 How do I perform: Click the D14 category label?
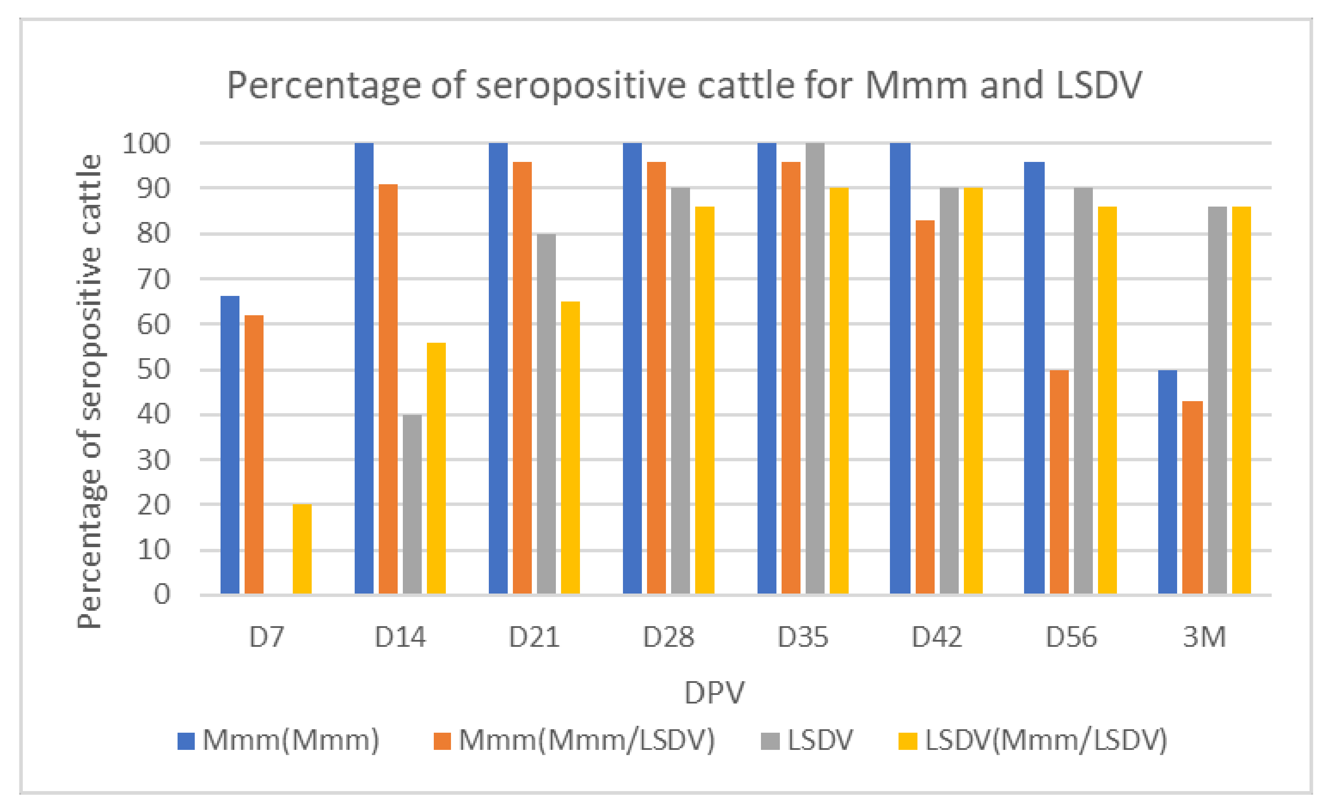(400, 637)
